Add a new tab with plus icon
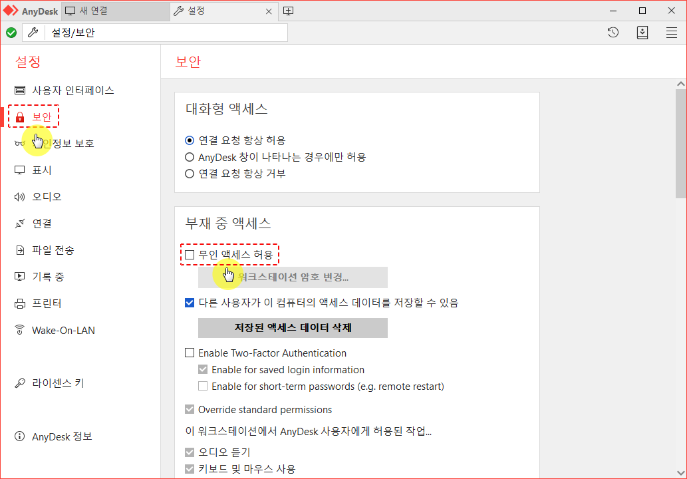Viewport: 687px width, 479px height. pyautogui.click(x=288, y=11)
